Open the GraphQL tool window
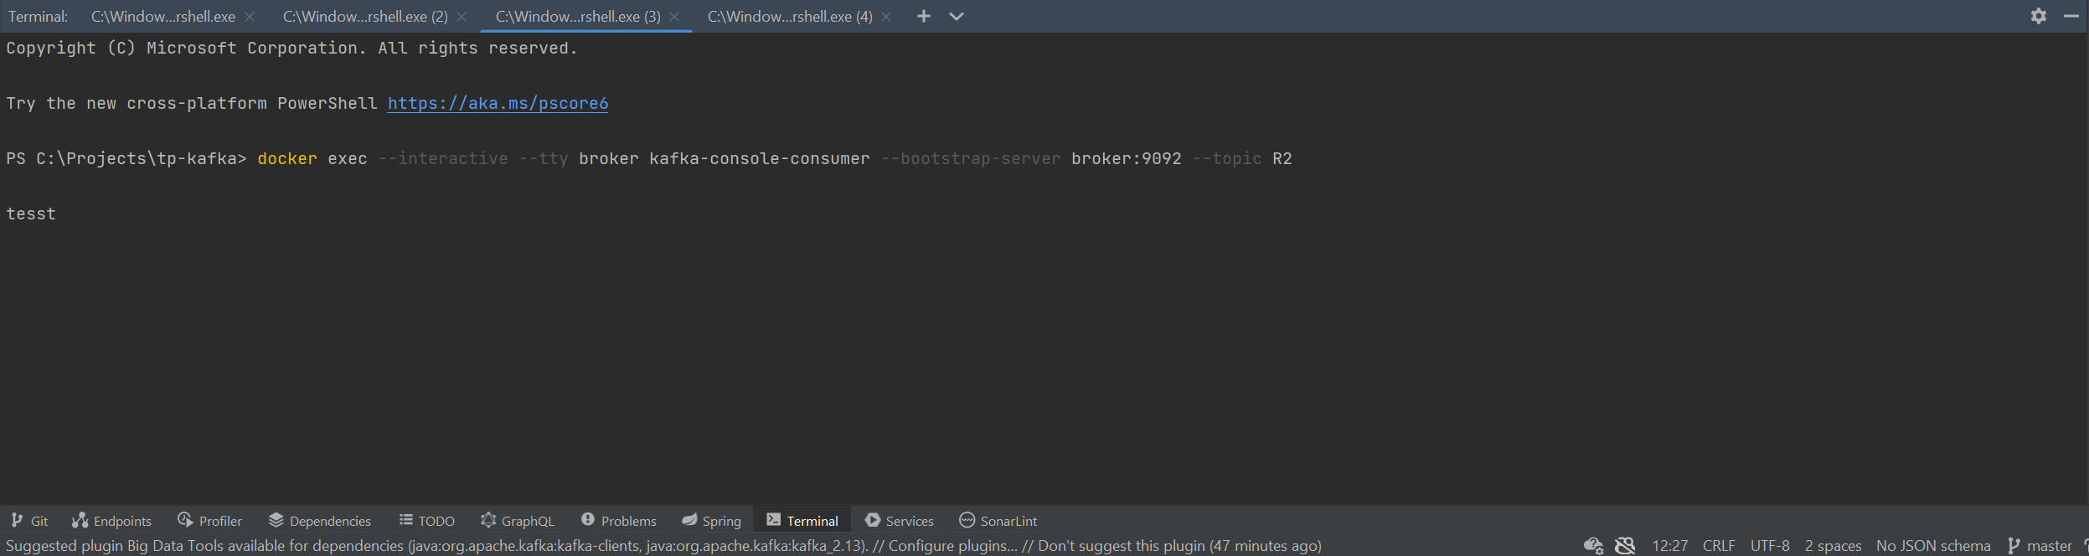 (518, 520)
